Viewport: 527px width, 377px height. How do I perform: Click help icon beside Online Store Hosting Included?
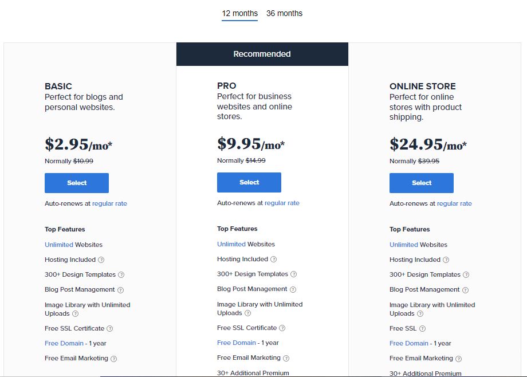tap(446, 260)
